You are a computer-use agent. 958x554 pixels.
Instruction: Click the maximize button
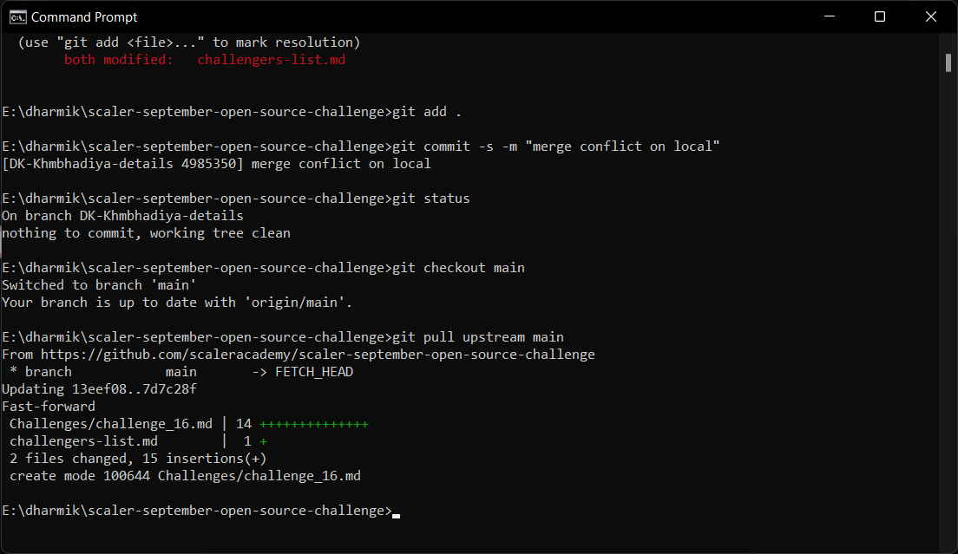[x=879, y=16]
